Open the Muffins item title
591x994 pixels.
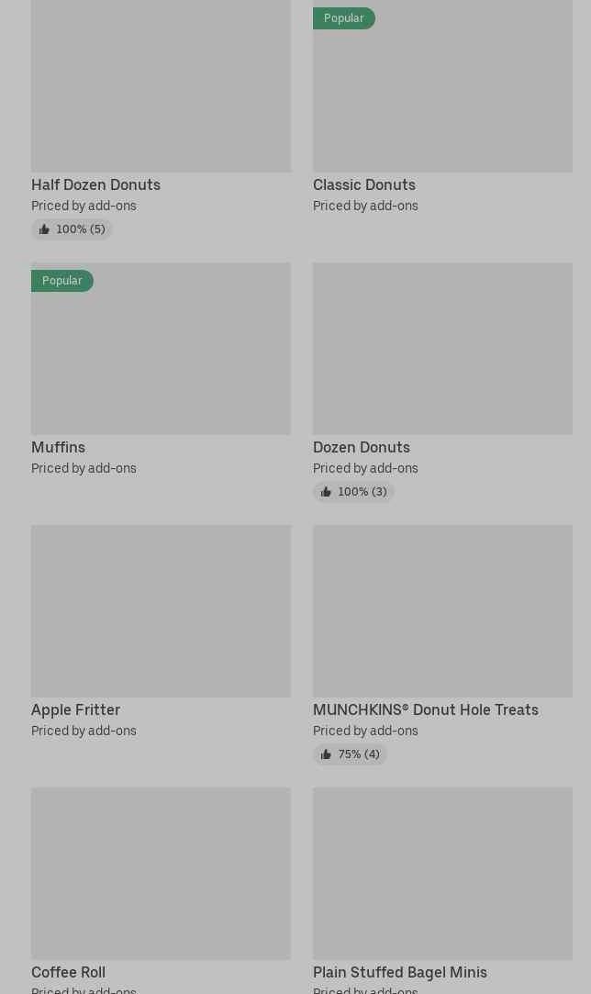click(58, 448)
